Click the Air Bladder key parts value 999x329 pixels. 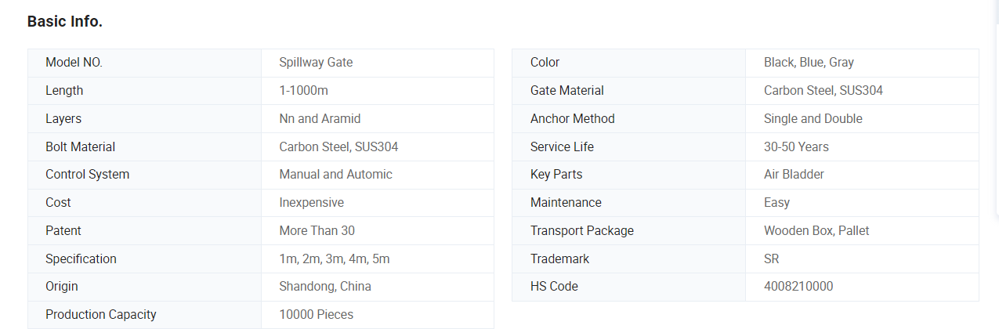pyautogui.click(x=794, y=175)
